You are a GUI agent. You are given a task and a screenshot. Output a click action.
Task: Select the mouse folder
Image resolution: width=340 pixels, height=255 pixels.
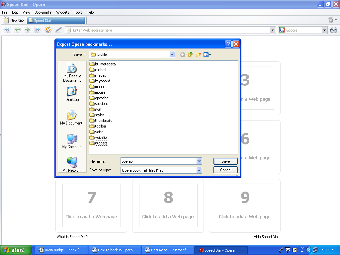click(98, 92)
